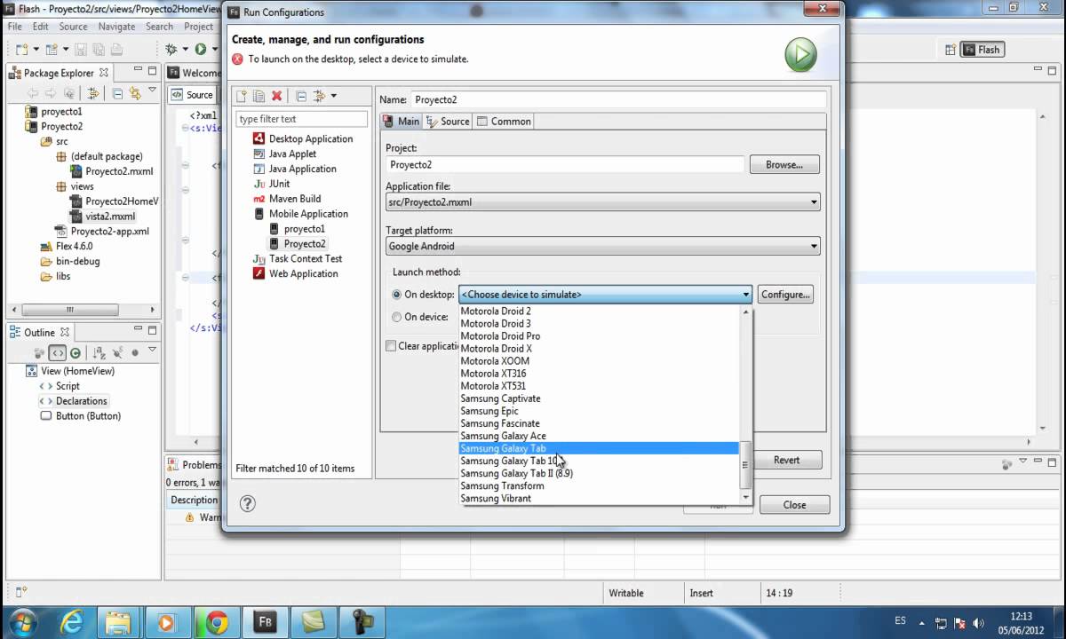Screen dimensions: 1066x639
Task: Click the Configure... button
Action: click(785, 295)
